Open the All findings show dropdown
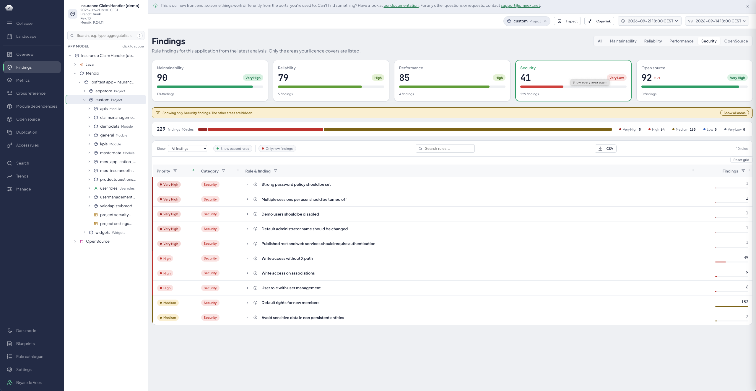Image resolution: width=756 pixels, height=391 pixels. click(x=187, y=149)
